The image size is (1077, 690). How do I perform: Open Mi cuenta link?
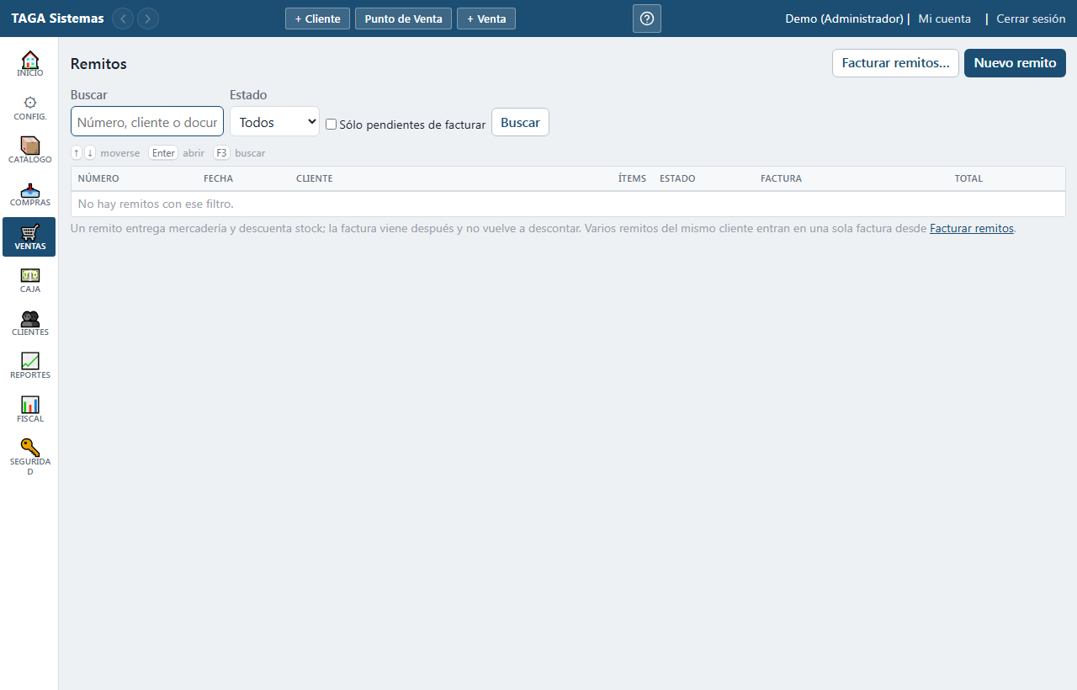click(x=944, y=19)
